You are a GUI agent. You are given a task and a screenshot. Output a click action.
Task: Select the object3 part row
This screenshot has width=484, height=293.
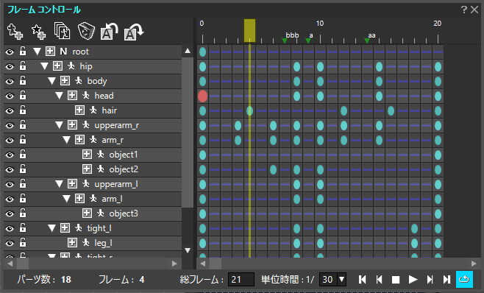click(93, 213)
